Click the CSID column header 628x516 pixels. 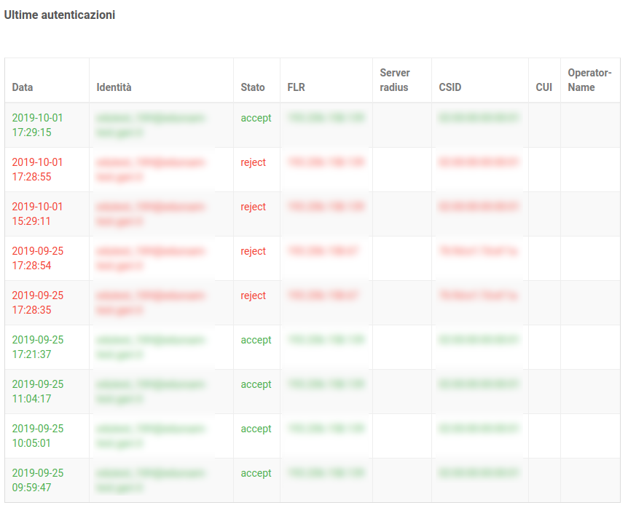[x=450, y=87]
